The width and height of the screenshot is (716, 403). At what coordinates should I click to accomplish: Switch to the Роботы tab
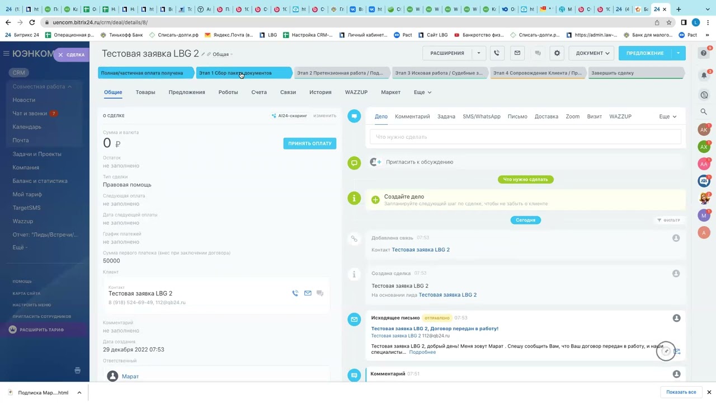point(228,92)
